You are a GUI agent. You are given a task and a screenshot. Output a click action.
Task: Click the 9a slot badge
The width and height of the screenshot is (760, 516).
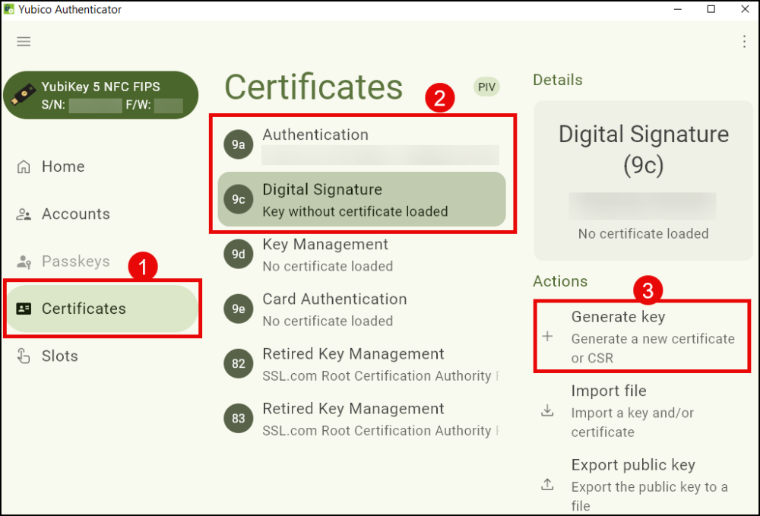[238, 144]
